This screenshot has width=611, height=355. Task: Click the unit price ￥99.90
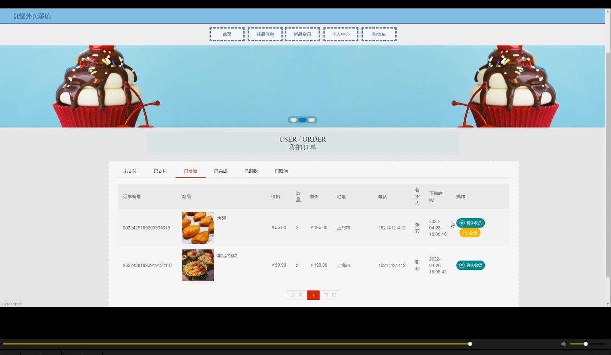tap(278, 265)
